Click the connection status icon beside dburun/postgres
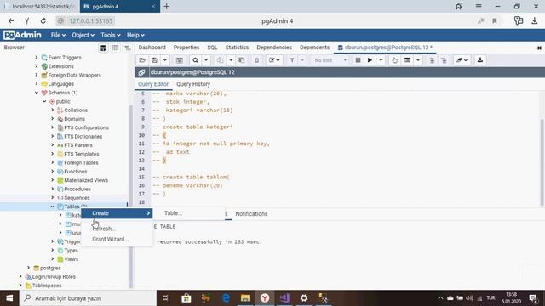Viewport: 545px width, 306px height. pos(141,72)
